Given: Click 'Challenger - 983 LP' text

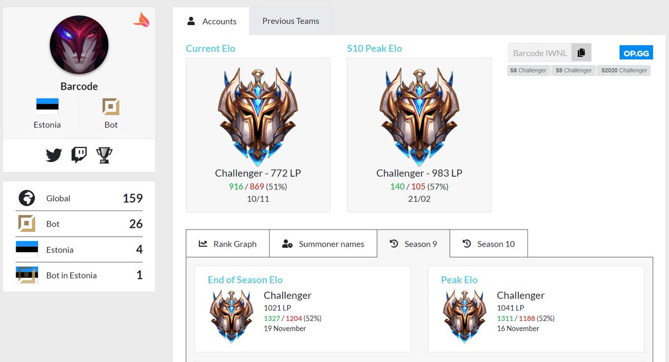Looking at the screenshot, I should pyautogui.click(x=419, y=173).
